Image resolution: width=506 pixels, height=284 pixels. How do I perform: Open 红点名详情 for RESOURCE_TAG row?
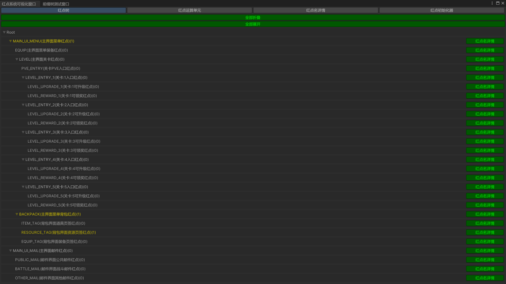(485, 232)
